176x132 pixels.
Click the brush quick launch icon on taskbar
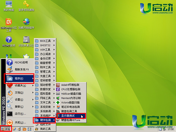pos(19,129)
